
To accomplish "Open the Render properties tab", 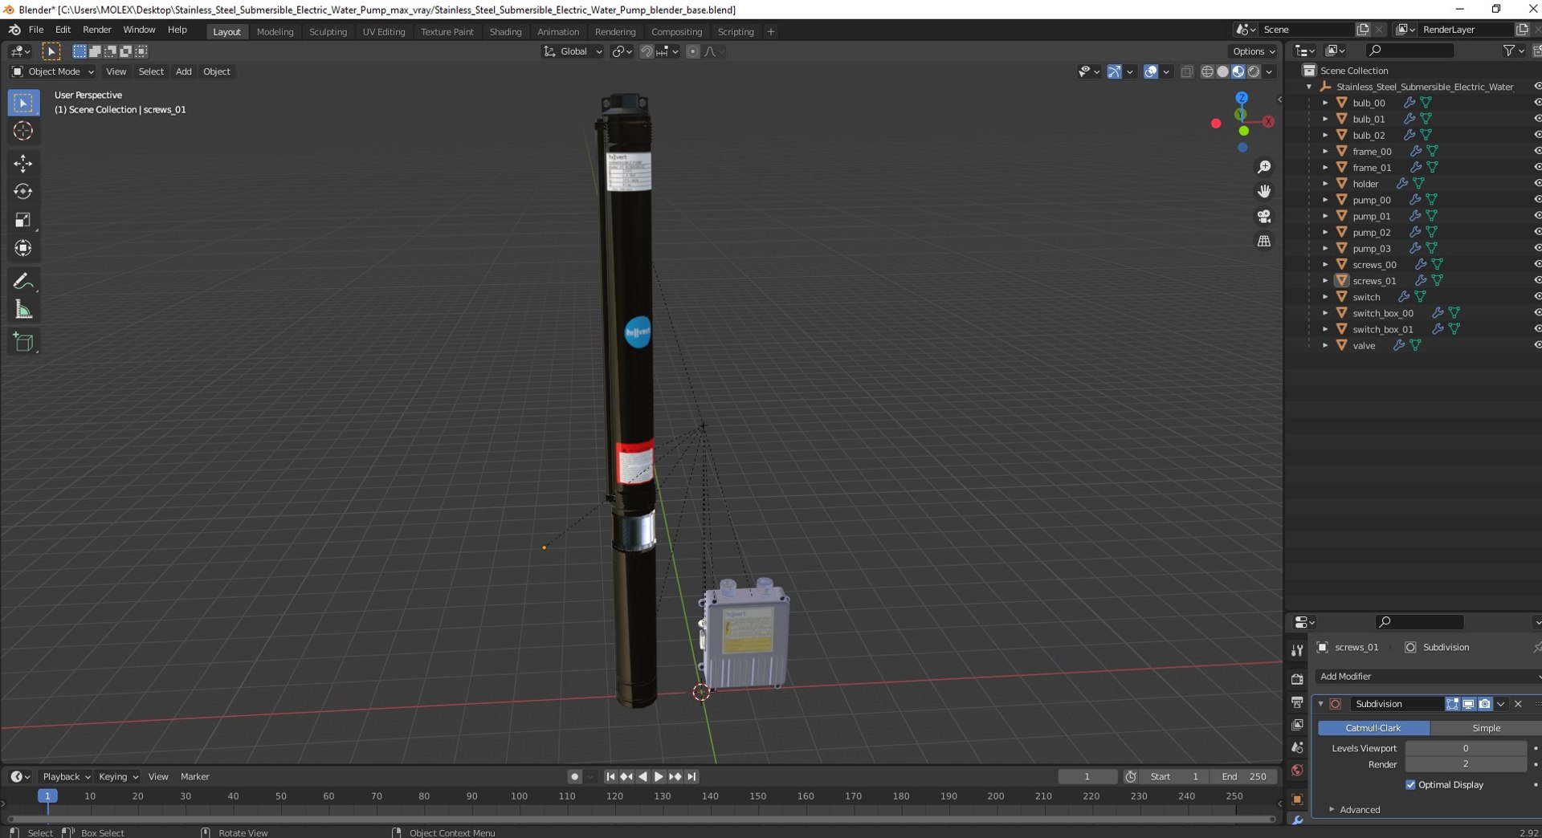I will (1297, 679).
